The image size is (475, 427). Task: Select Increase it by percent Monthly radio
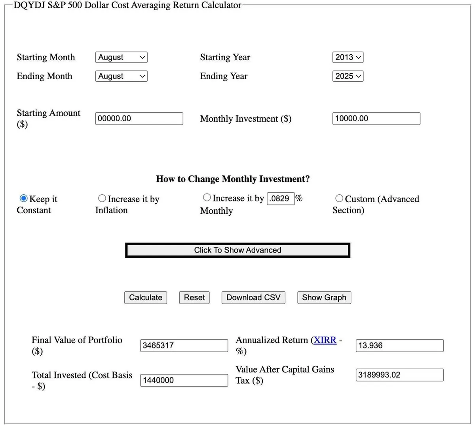tap(207, 197)
